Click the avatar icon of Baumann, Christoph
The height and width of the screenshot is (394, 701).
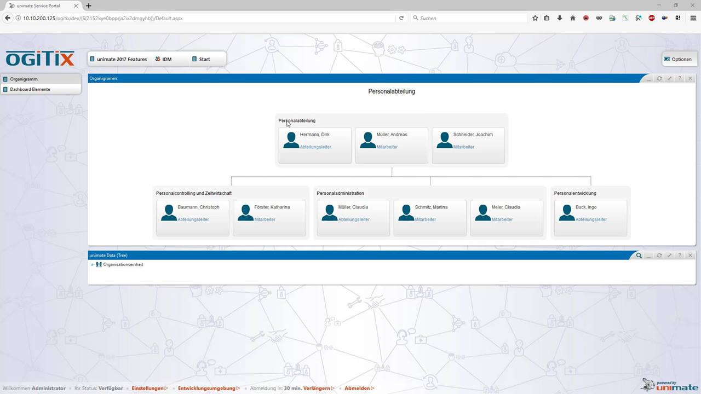point(169,213)
